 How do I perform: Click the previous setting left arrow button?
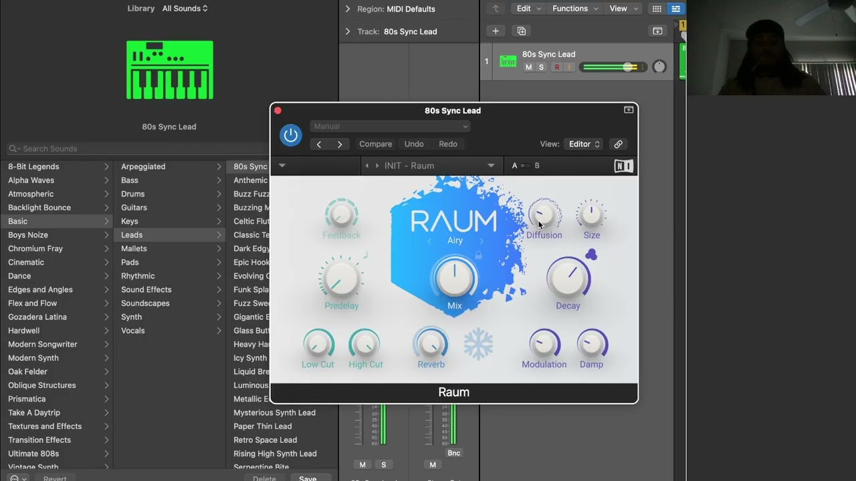click(x=319, y=144)
